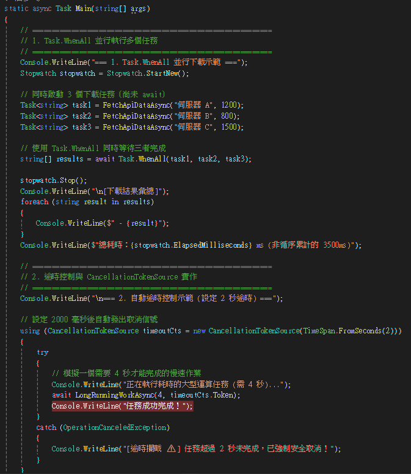Click 'Stopwatch.StartNew()' call
The image size is (411, 474).
point(147,73)
